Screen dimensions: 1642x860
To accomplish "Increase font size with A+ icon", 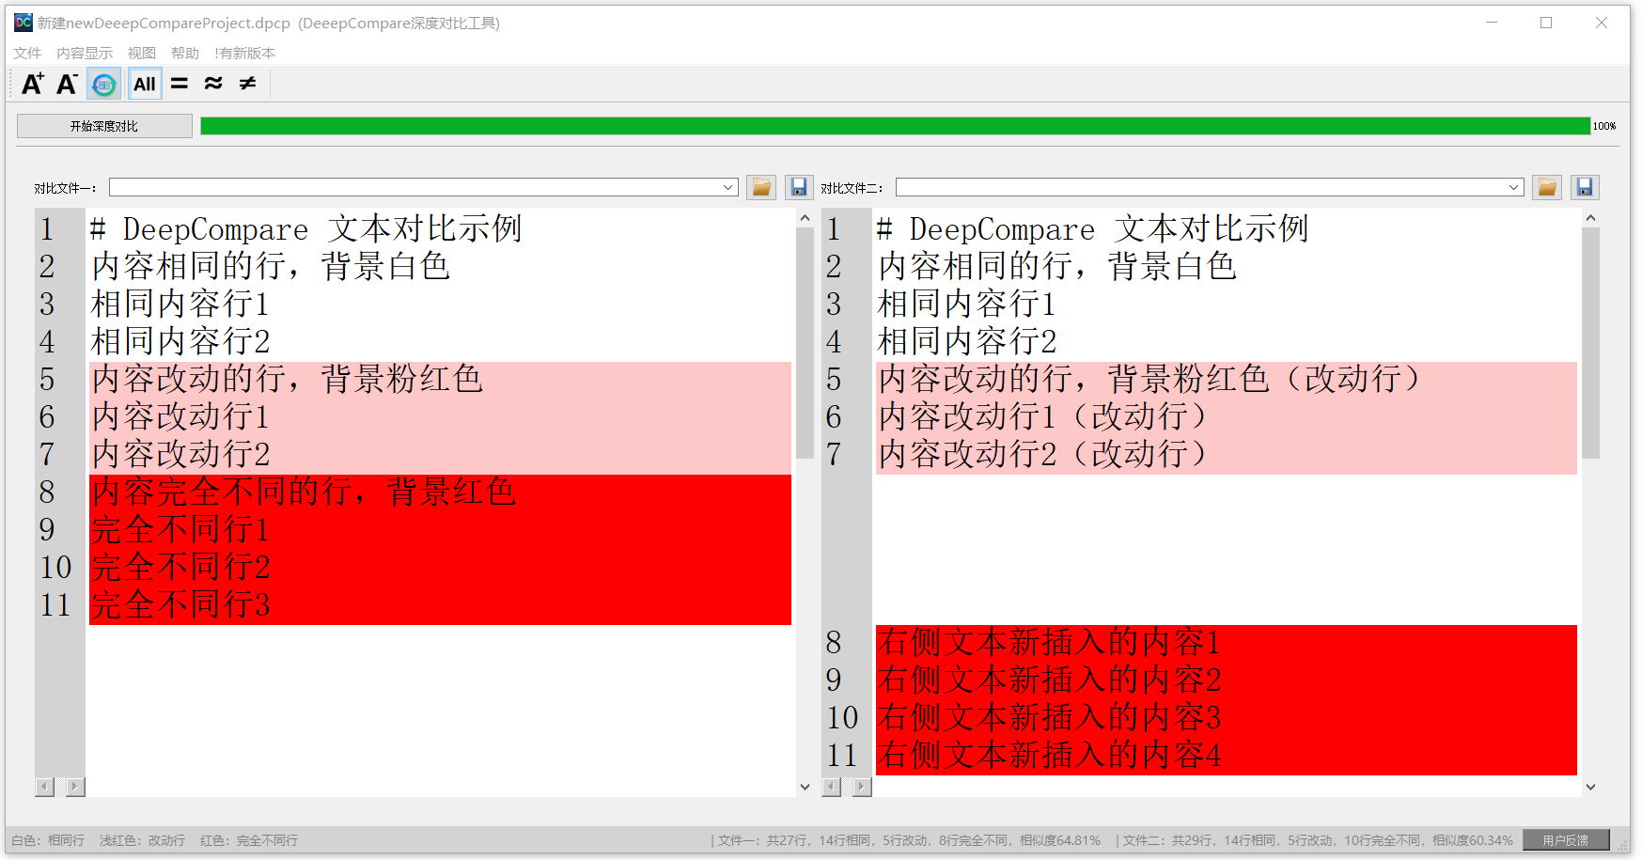I will (x=32, y=85).
